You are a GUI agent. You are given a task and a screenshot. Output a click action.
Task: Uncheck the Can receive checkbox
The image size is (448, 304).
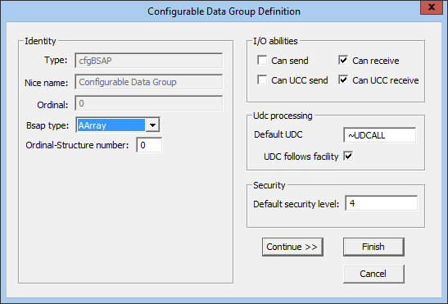click(343, 61)
